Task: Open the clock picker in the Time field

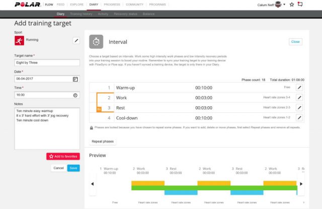Action: point(75,95)
